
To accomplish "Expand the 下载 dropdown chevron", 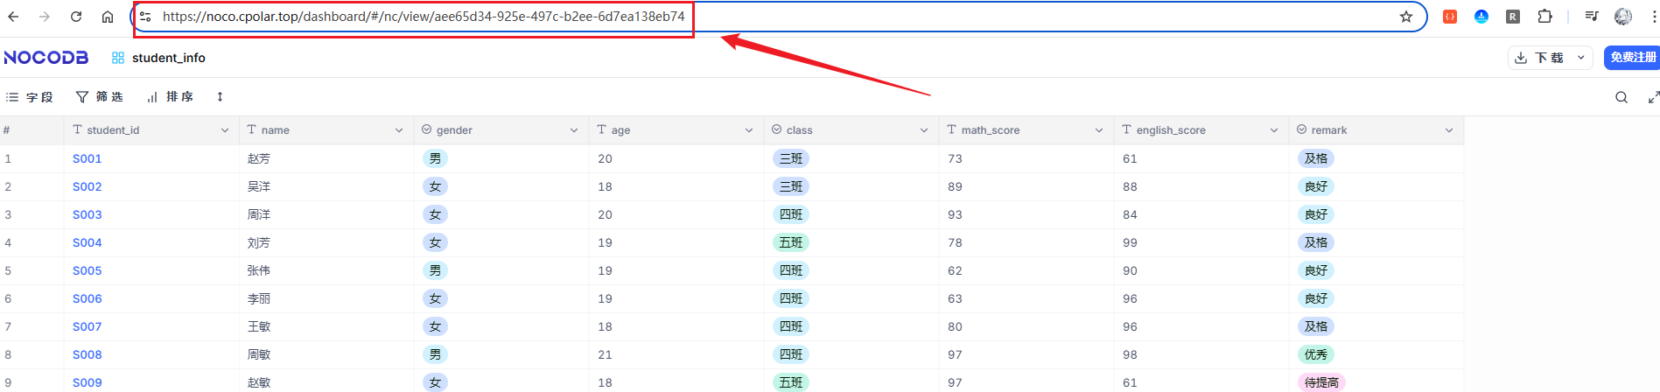I will 1580,58.
